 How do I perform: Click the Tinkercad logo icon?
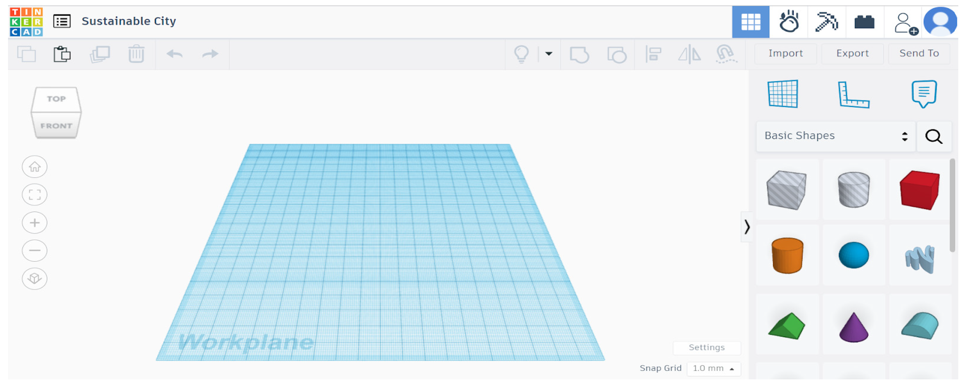(x=26, y=22)
